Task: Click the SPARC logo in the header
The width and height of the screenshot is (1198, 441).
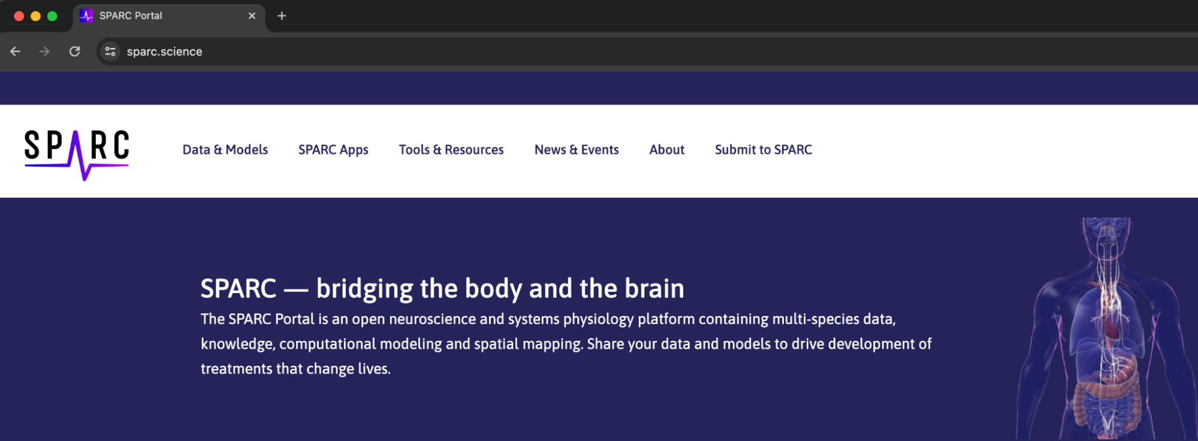Action: coord(77,155)
